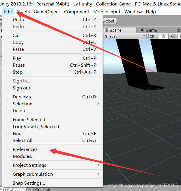The height and width of the screenshot is (191, 181).
Task: Toggle 2D view mode
Action: (x=152, y=36)
